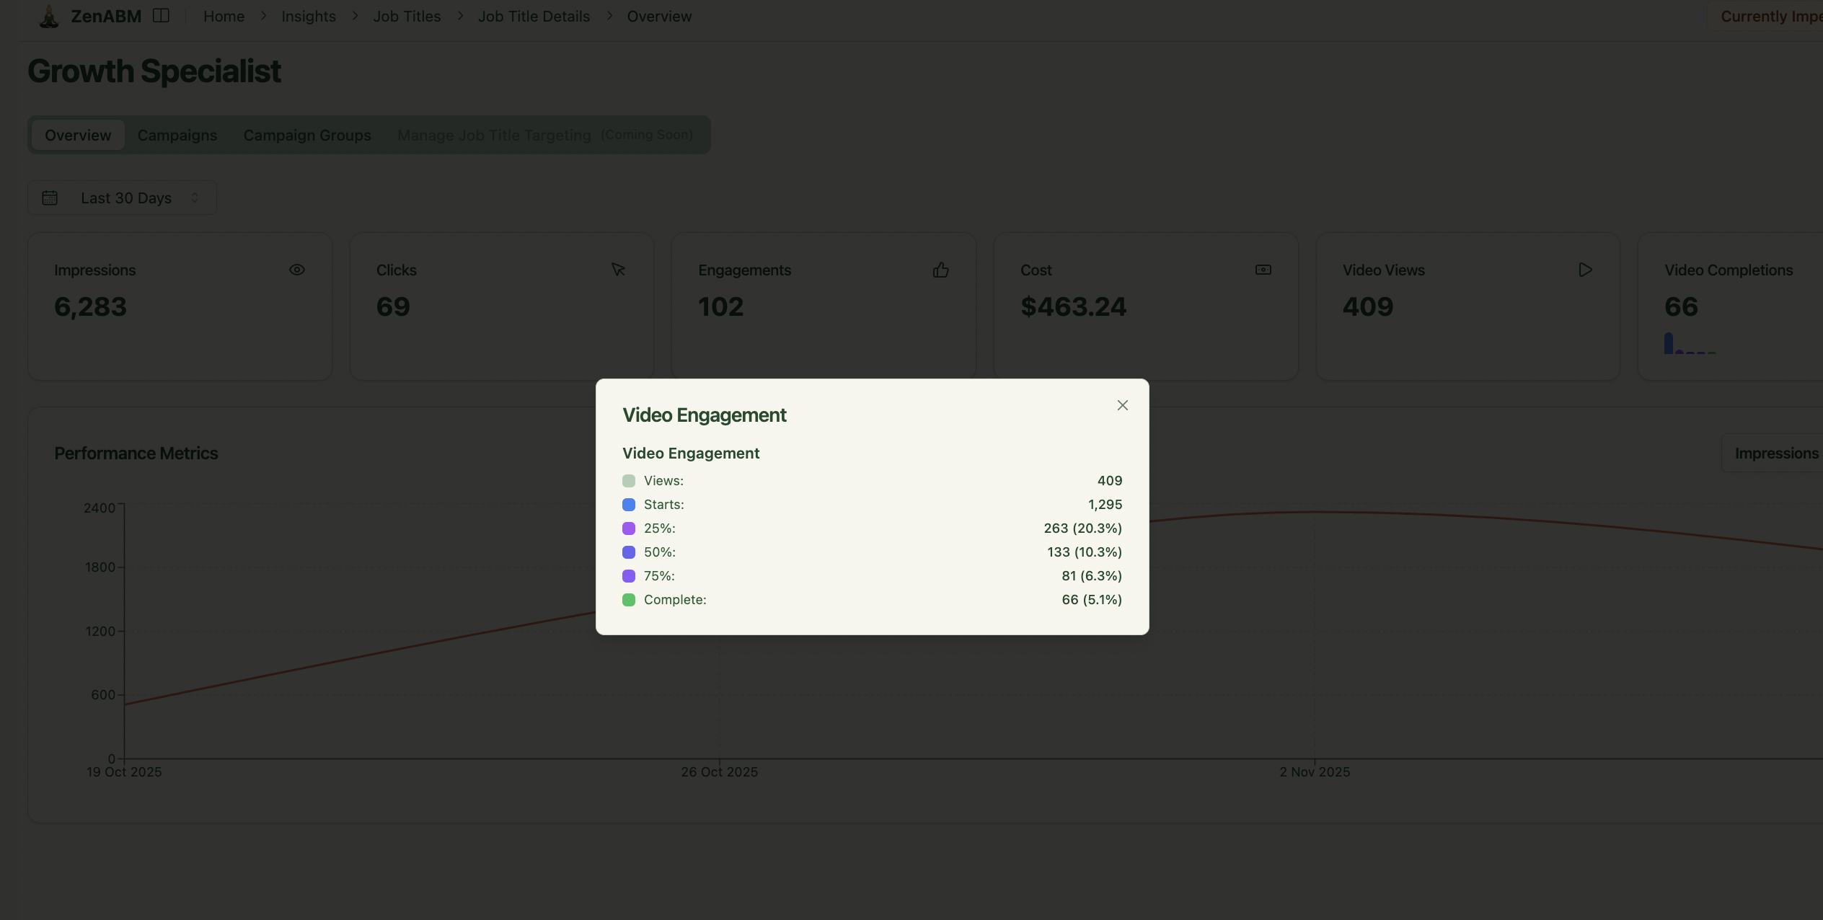1823x920 pixels.
Task: Click the purple 25% color swatch in the popup
Action: [628, 528]
